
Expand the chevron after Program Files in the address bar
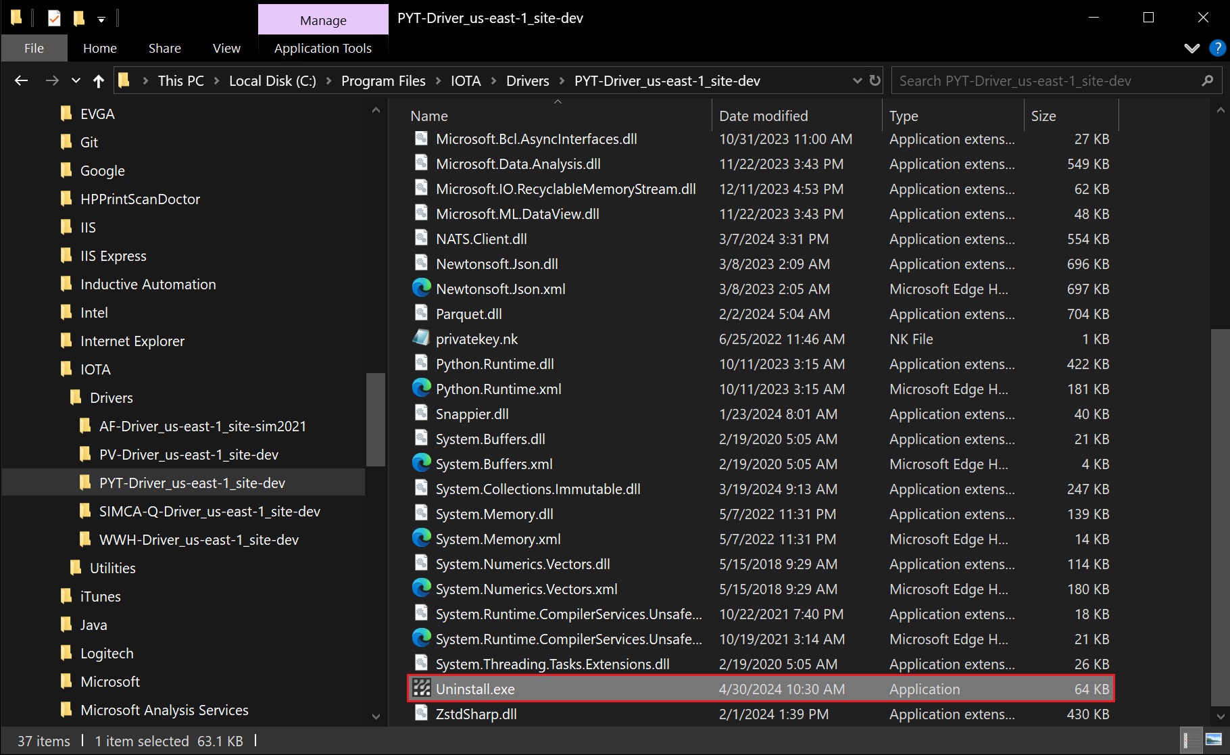(x=439, y=81)
